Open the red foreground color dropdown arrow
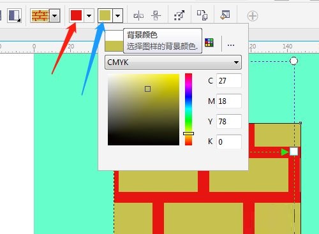The image size is (319, 234). coord(89,16)
